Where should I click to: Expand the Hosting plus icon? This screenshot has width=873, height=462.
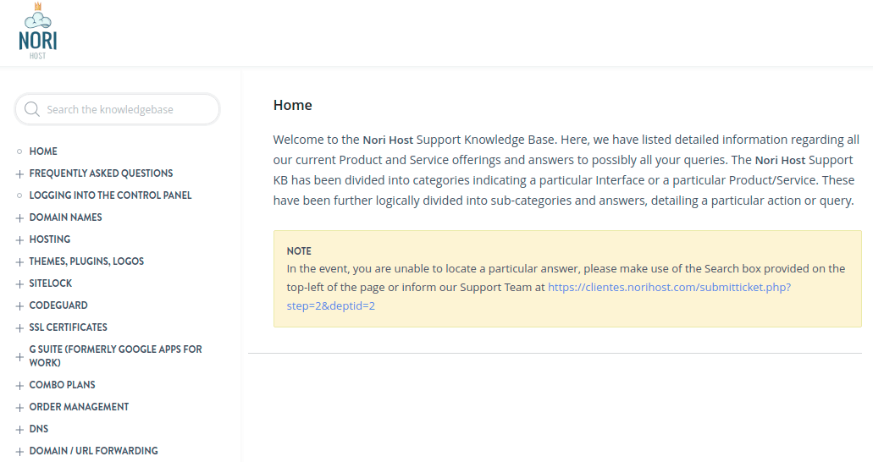19,240
